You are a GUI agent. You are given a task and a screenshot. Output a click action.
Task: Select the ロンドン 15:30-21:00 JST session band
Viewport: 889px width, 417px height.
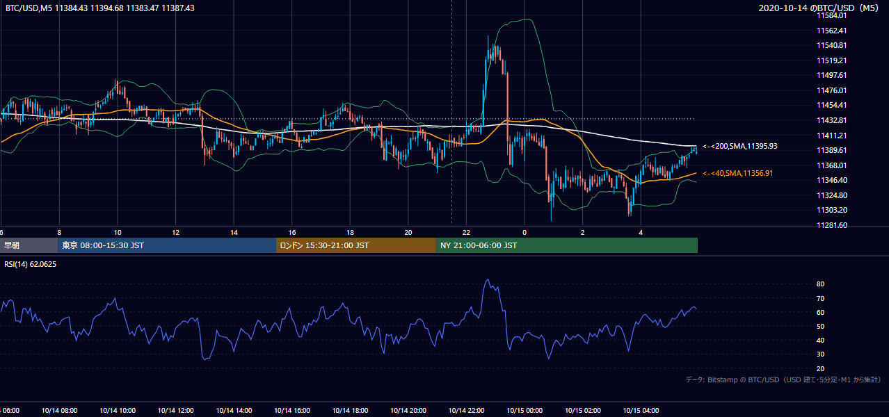[x=356, y=245]
